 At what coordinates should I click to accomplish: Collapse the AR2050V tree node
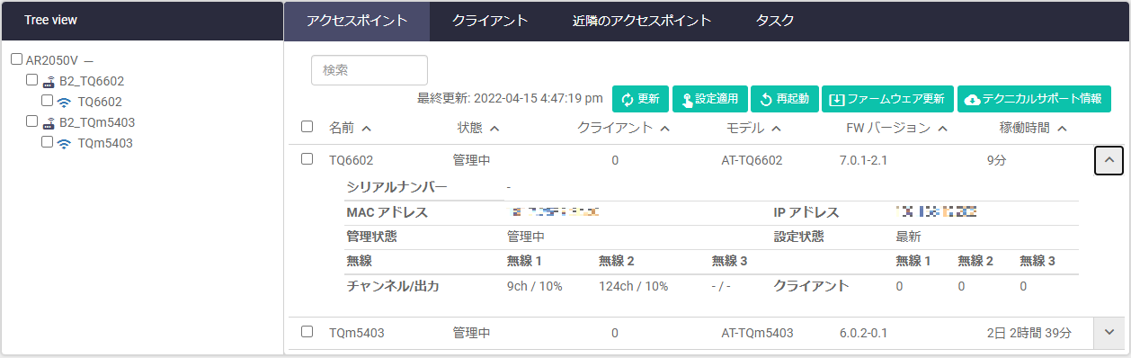[x=89, y=60]
